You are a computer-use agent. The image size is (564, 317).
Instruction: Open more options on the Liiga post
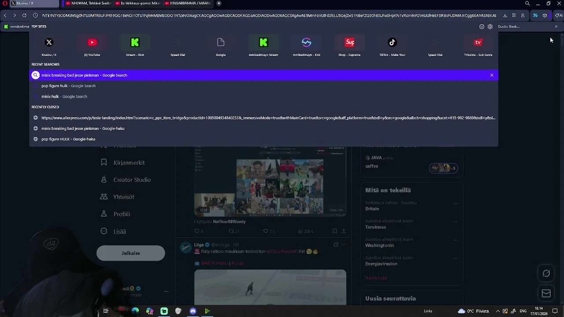[344, 245]
